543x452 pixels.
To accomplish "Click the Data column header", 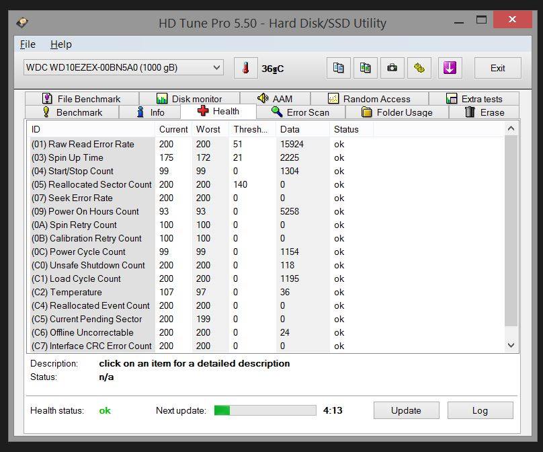I will click(302, 129).
